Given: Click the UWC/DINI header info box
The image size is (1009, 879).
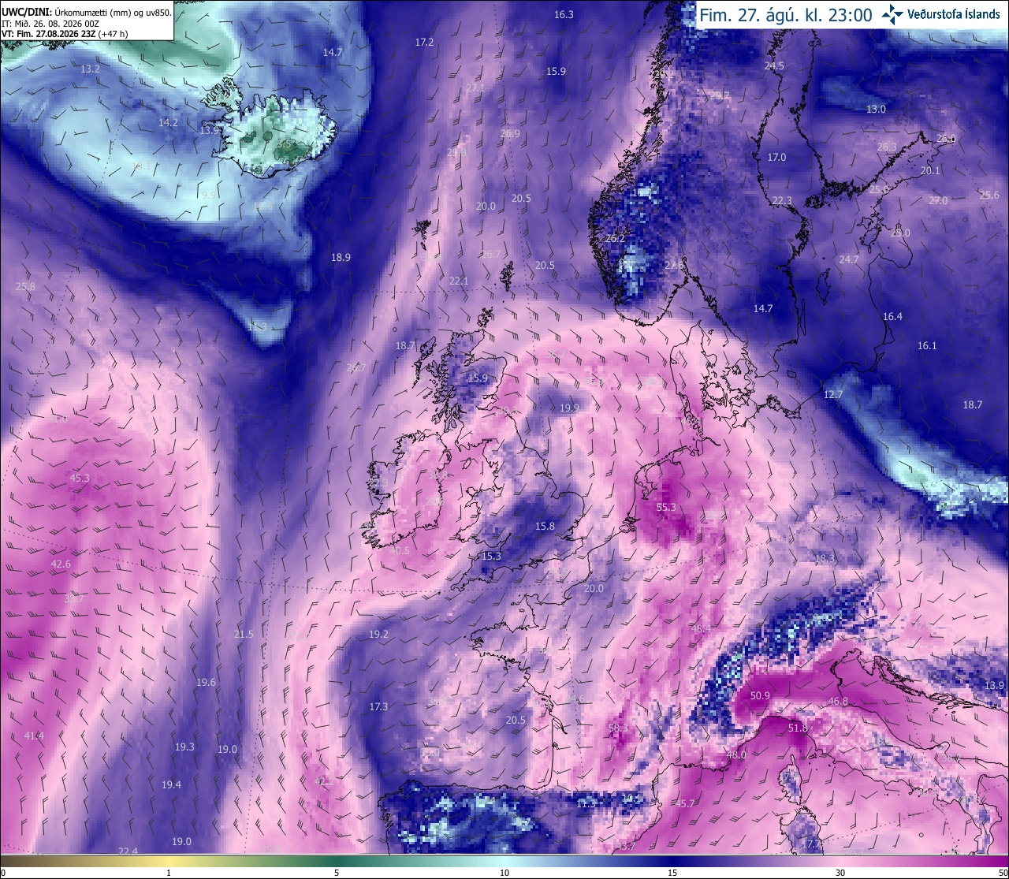Looking at the screenshot, I should click(87, 20).
